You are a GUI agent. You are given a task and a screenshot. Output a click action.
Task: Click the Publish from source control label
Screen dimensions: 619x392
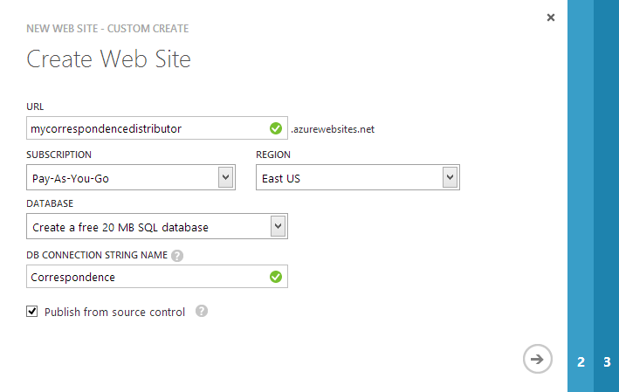point(114,312)
